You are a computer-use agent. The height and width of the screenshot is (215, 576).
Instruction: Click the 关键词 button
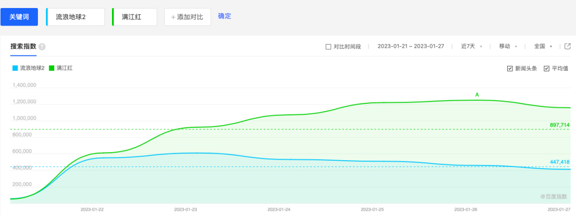(19, 17)
